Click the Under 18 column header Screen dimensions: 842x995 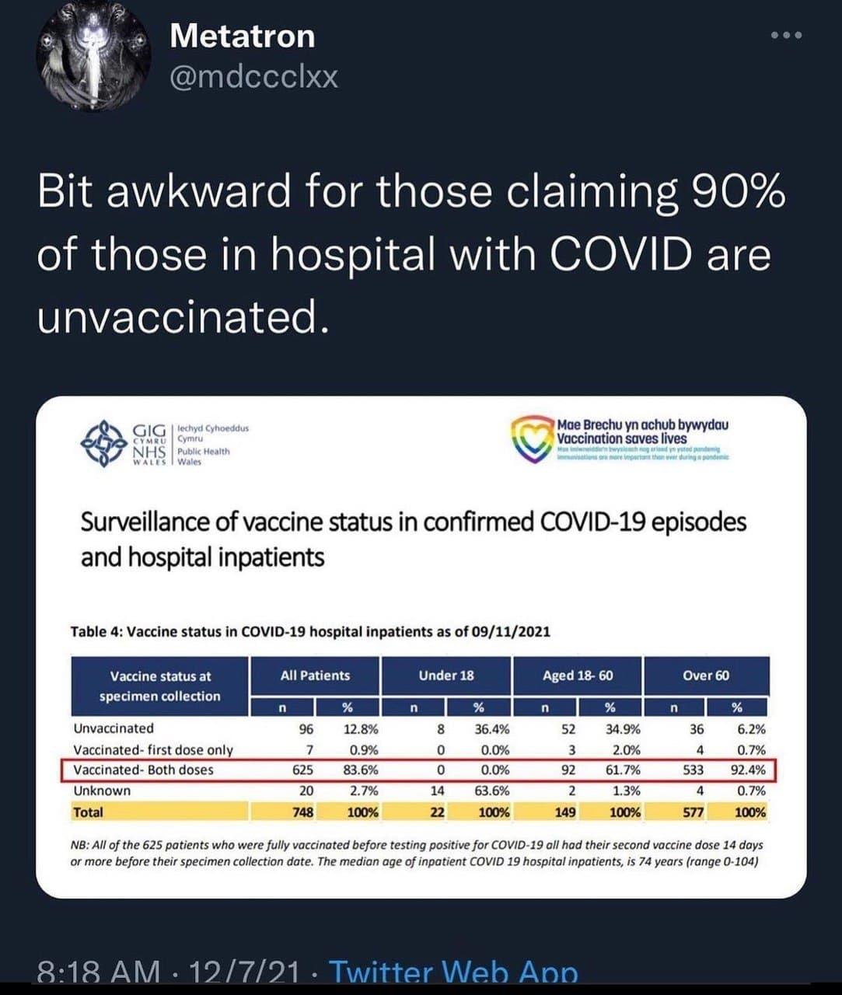[445, 676]
